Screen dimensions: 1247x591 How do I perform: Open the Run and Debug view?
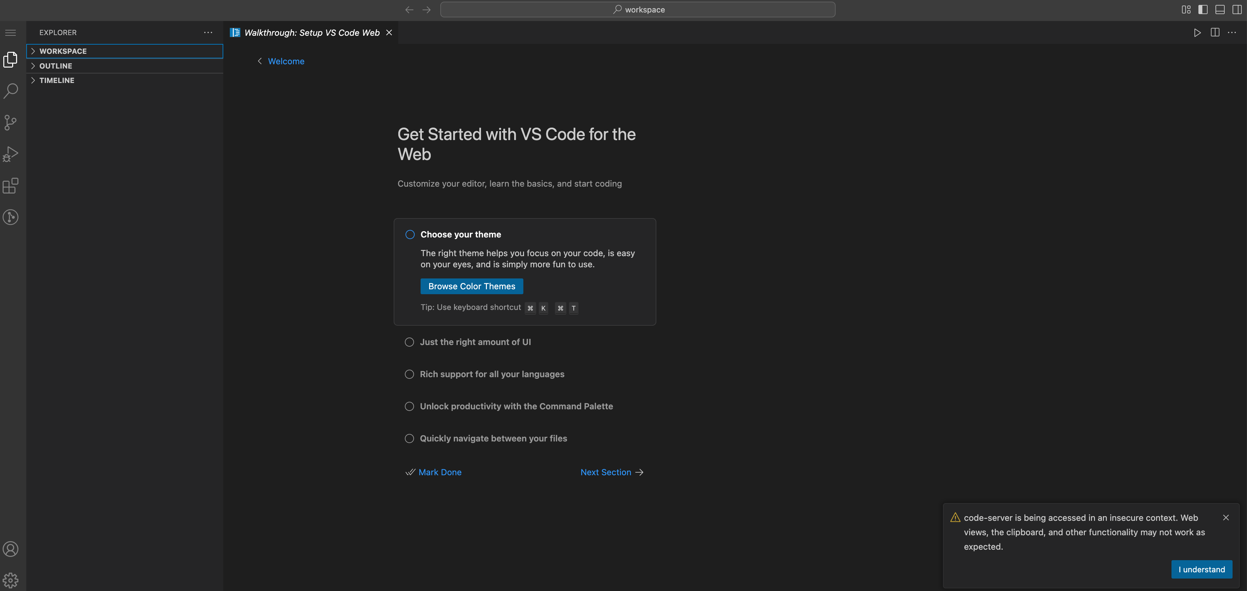pos(11,154)
